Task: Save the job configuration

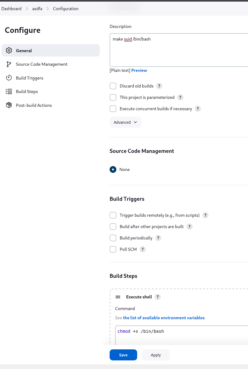Action: click(123, 355)
